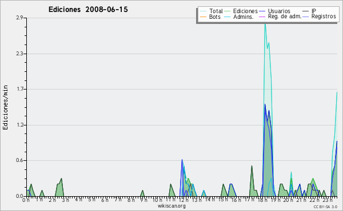Screen dimensions: 343x211
Task: Click the y-axis value 2.9
Action: point(19,18)
